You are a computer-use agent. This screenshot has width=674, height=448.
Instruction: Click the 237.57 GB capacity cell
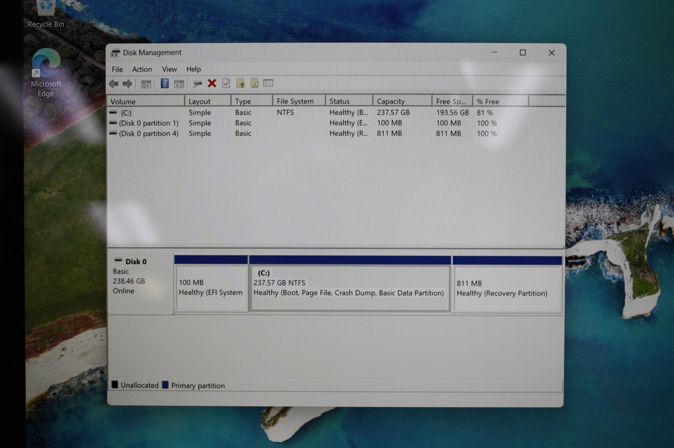pyautogui.click(x=393, y=112)
